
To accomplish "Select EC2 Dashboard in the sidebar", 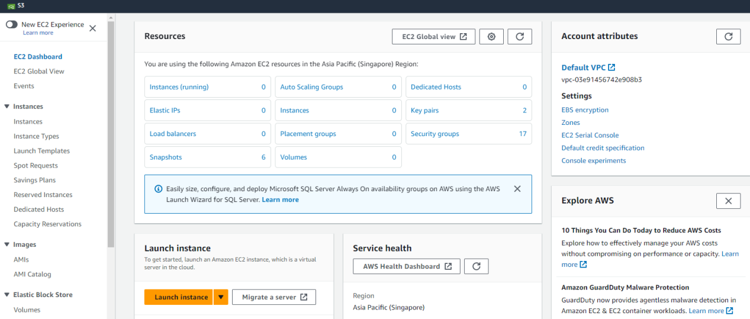I will [x=38, y=57].
